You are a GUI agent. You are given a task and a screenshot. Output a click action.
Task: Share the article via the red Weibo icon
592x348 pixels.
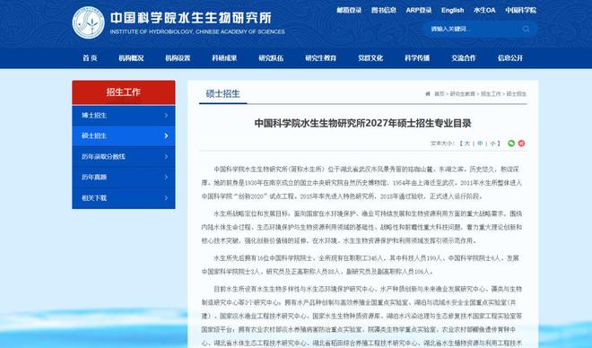pyautogui.click(x=521, y=143)
